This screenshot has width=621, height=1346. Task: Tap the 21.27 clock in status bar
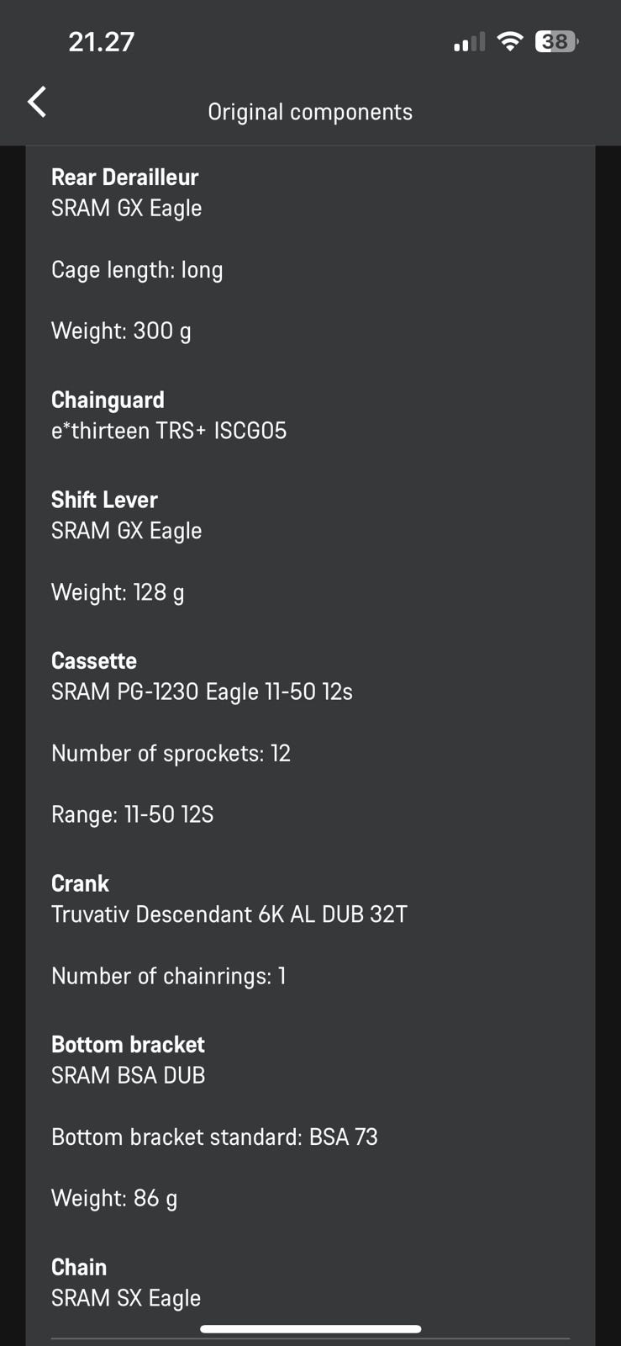click(x=102, y=42)
